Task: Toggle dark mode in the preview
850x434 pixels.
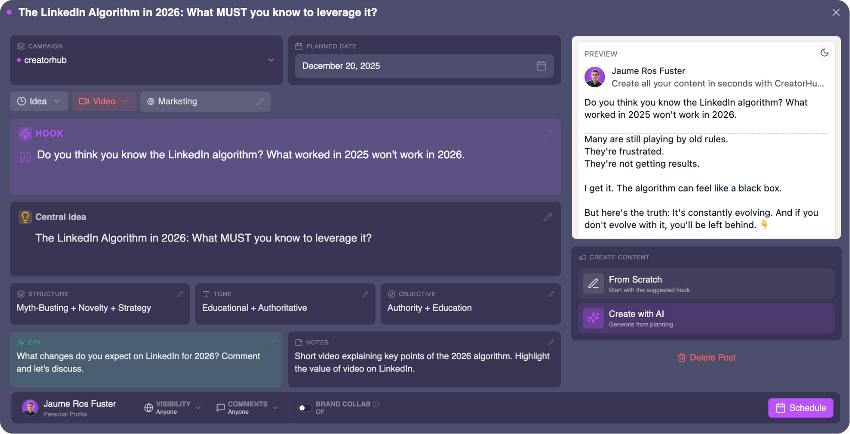Action: (824, 53)
